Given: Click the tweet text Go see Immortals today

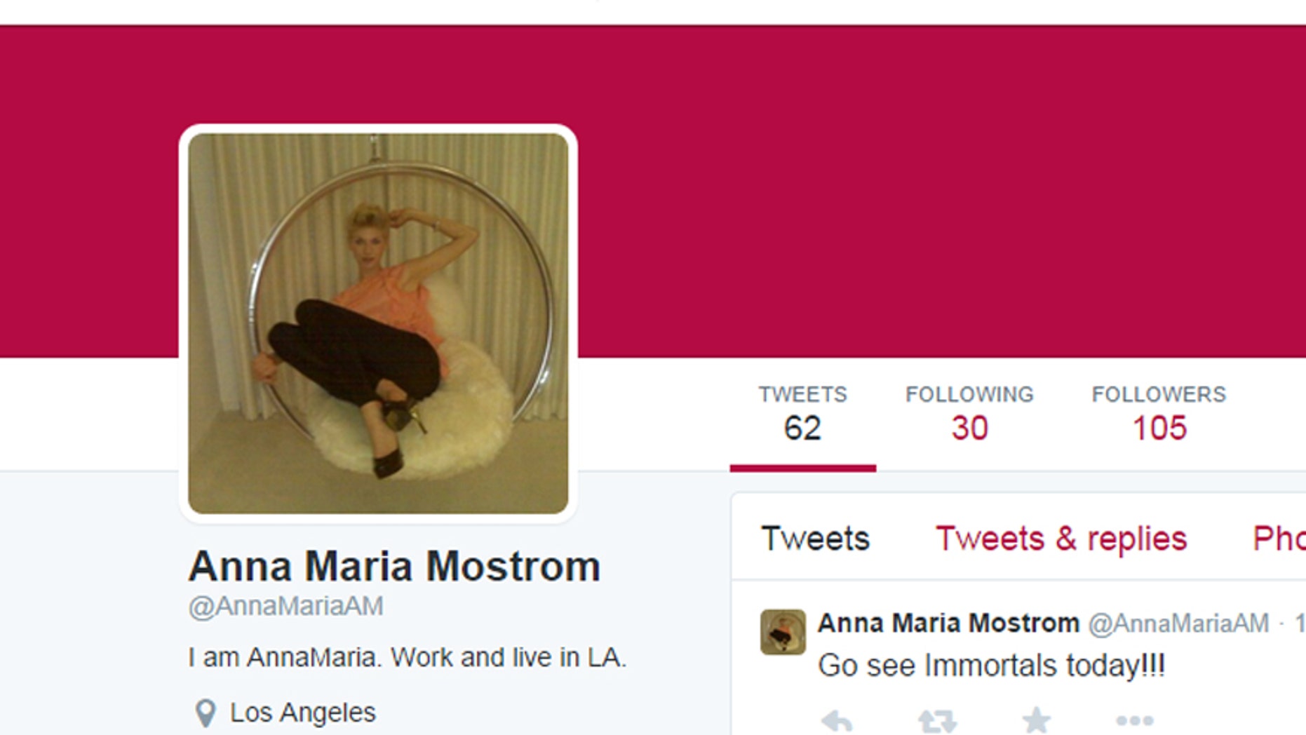Looking at the screenshot, I should (991, 666).
